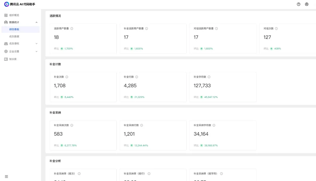Click the 补全计数 section heading

55,64
